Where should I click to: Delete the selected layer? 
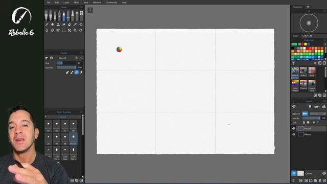click(x=324, y=180)
